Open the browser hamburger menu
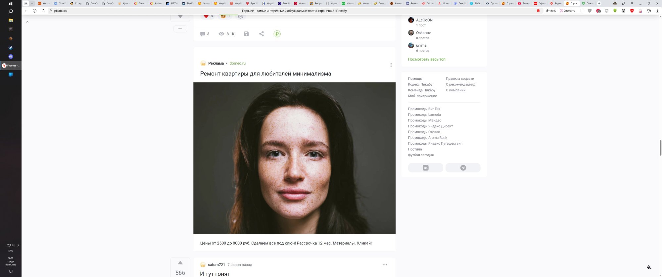The image size is (662, 277). click(x=632, y=3)
